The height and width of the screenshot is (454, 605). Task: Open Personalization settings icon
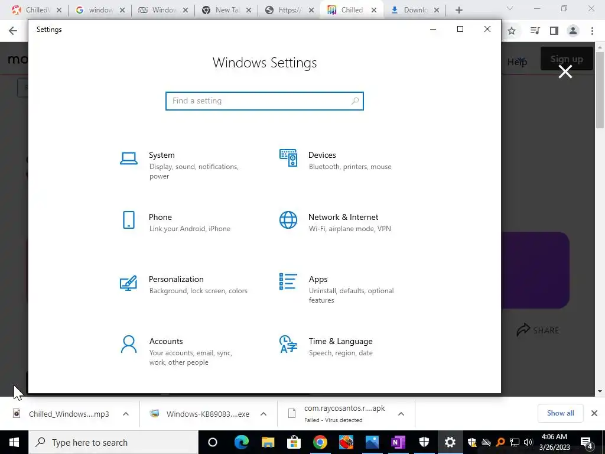click(x=128, y=283)
